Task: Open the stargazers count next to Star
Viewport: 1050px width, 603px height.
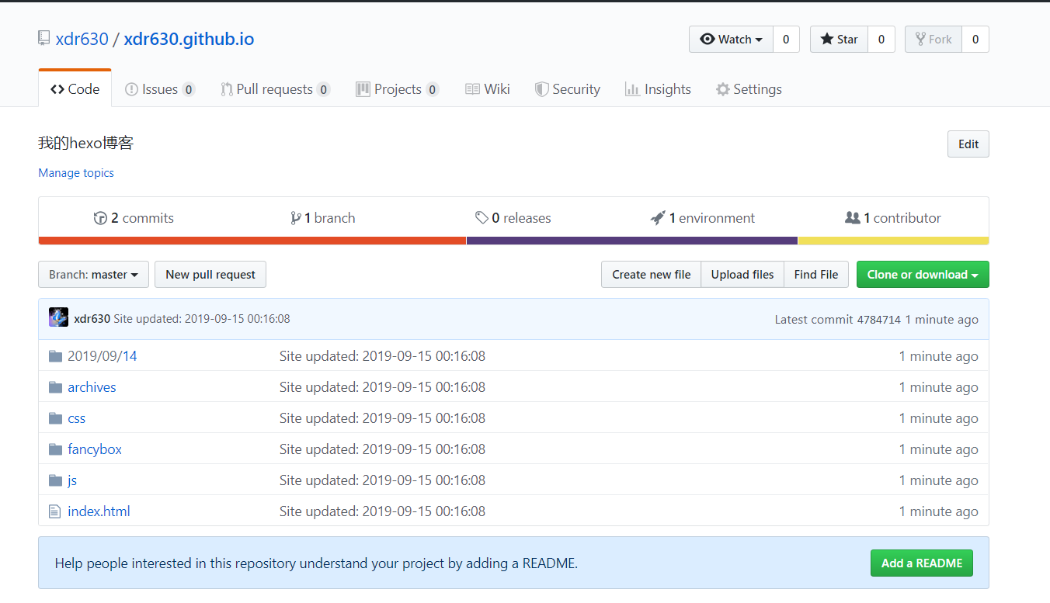Action: [881, 40]
